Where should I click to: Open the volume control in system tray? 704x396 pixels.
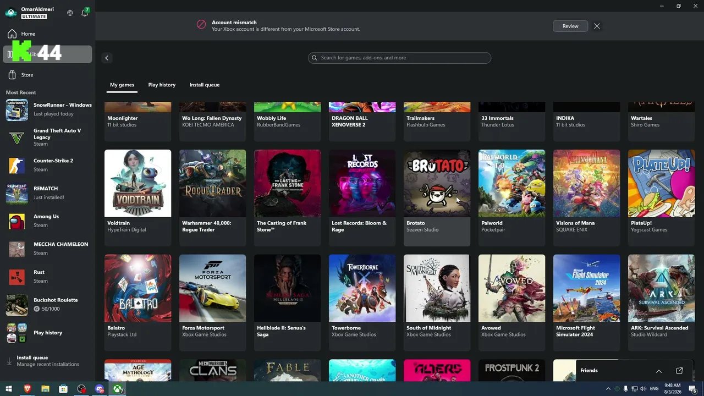643,388
